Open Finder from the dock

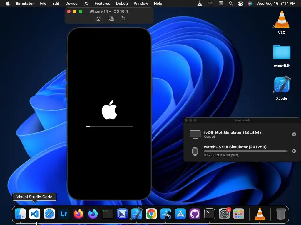[20, 214]
